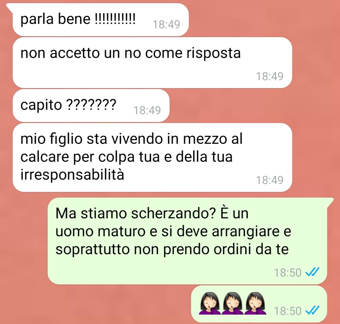Tap the empty chat background beside 'capito'
This screenshot has width=340, height=324.
249,106
